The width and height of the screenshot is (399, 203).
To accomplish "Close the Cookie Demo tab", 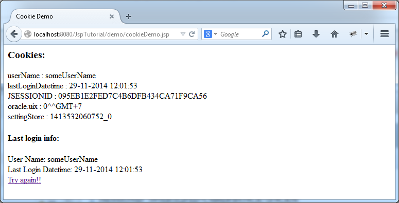I will pos(111,16).
